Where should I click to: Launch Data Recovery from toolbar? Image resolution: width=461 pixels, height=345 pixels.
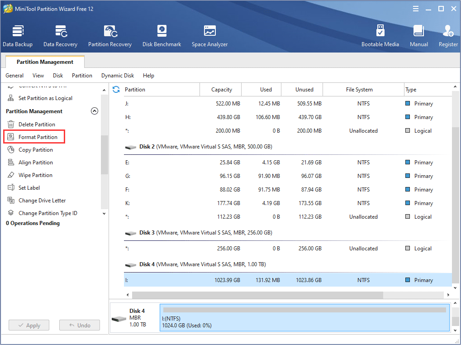point(60,36)
